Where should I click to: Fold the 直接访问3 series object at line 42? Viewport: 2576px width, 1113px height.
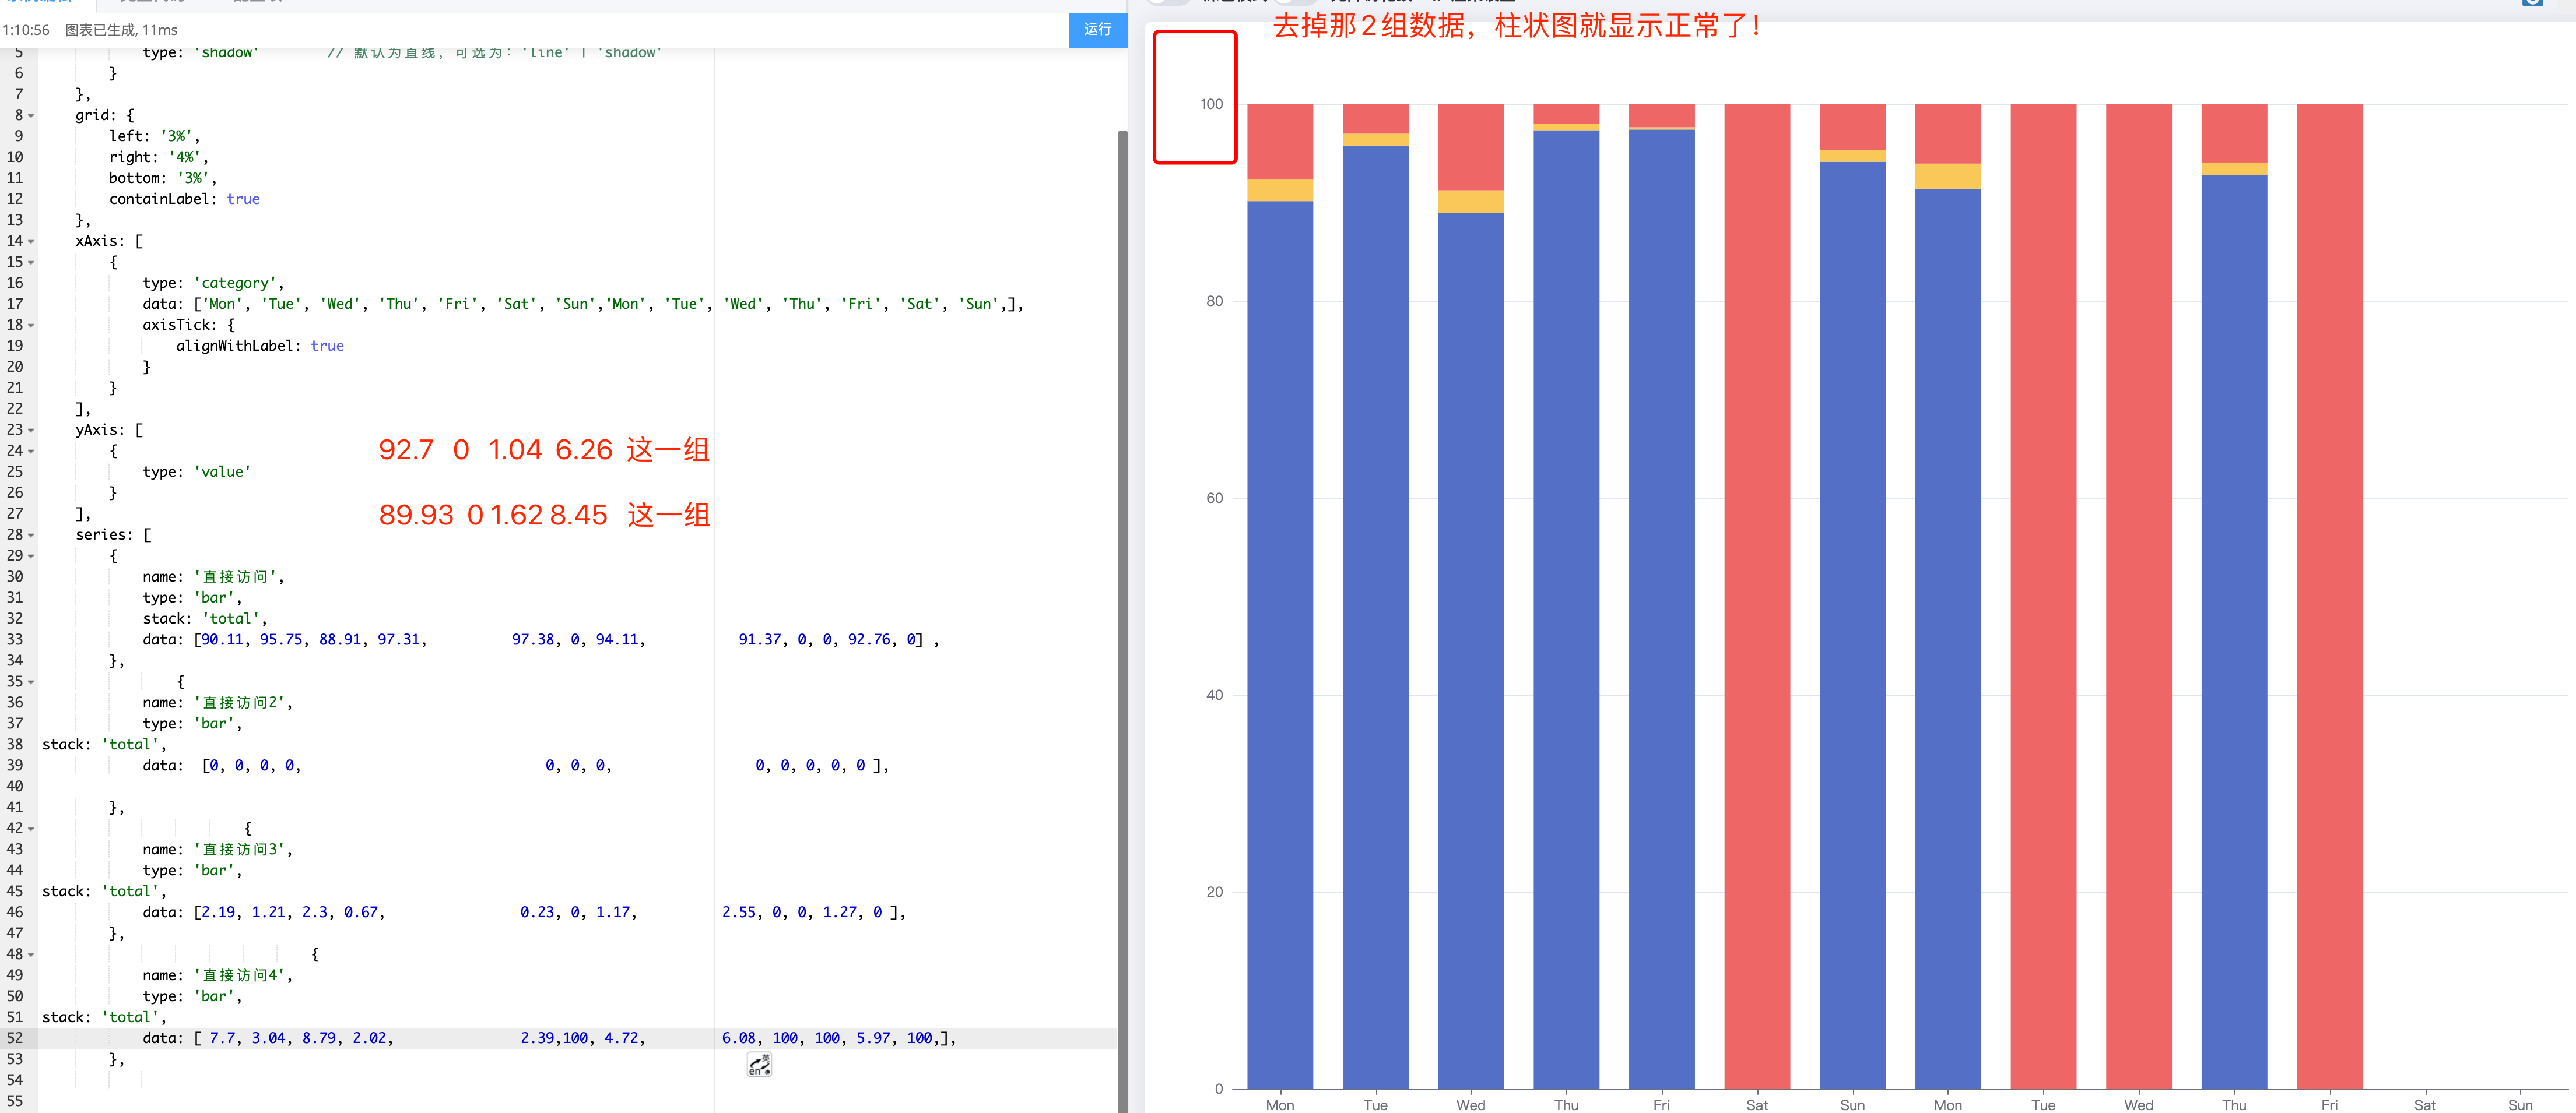click(31, 829)
